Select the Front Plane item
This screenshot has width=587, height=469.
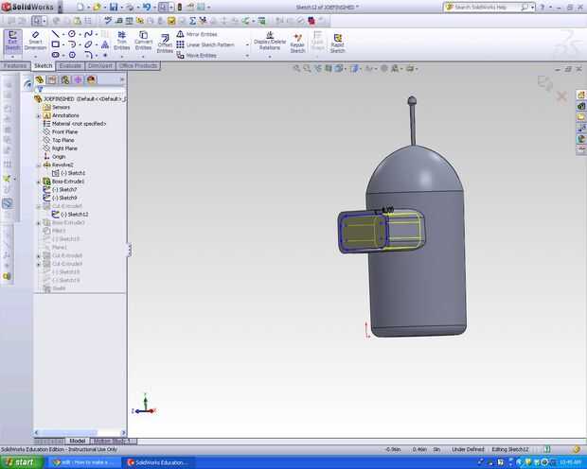click(64, 131)
